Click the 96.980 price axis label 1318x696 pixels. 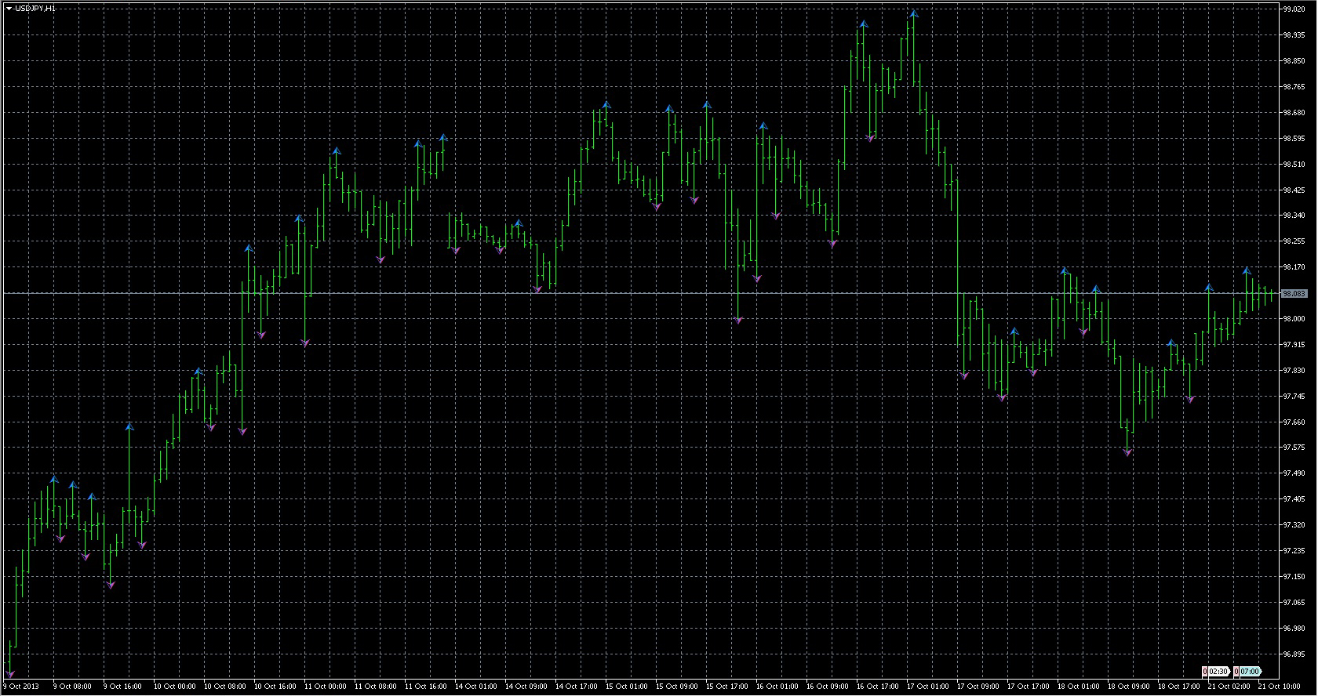pyautogui.click(x=1293, y=629)
